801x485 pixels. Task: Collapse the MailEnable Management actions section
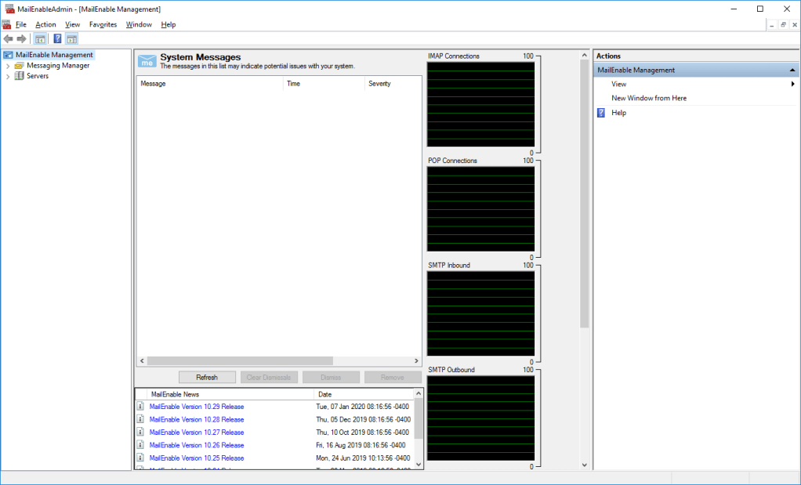792,71
